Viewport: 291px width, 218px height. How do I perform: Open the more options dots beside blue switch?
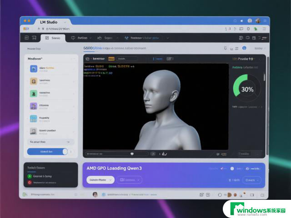[x=71, y=152]
